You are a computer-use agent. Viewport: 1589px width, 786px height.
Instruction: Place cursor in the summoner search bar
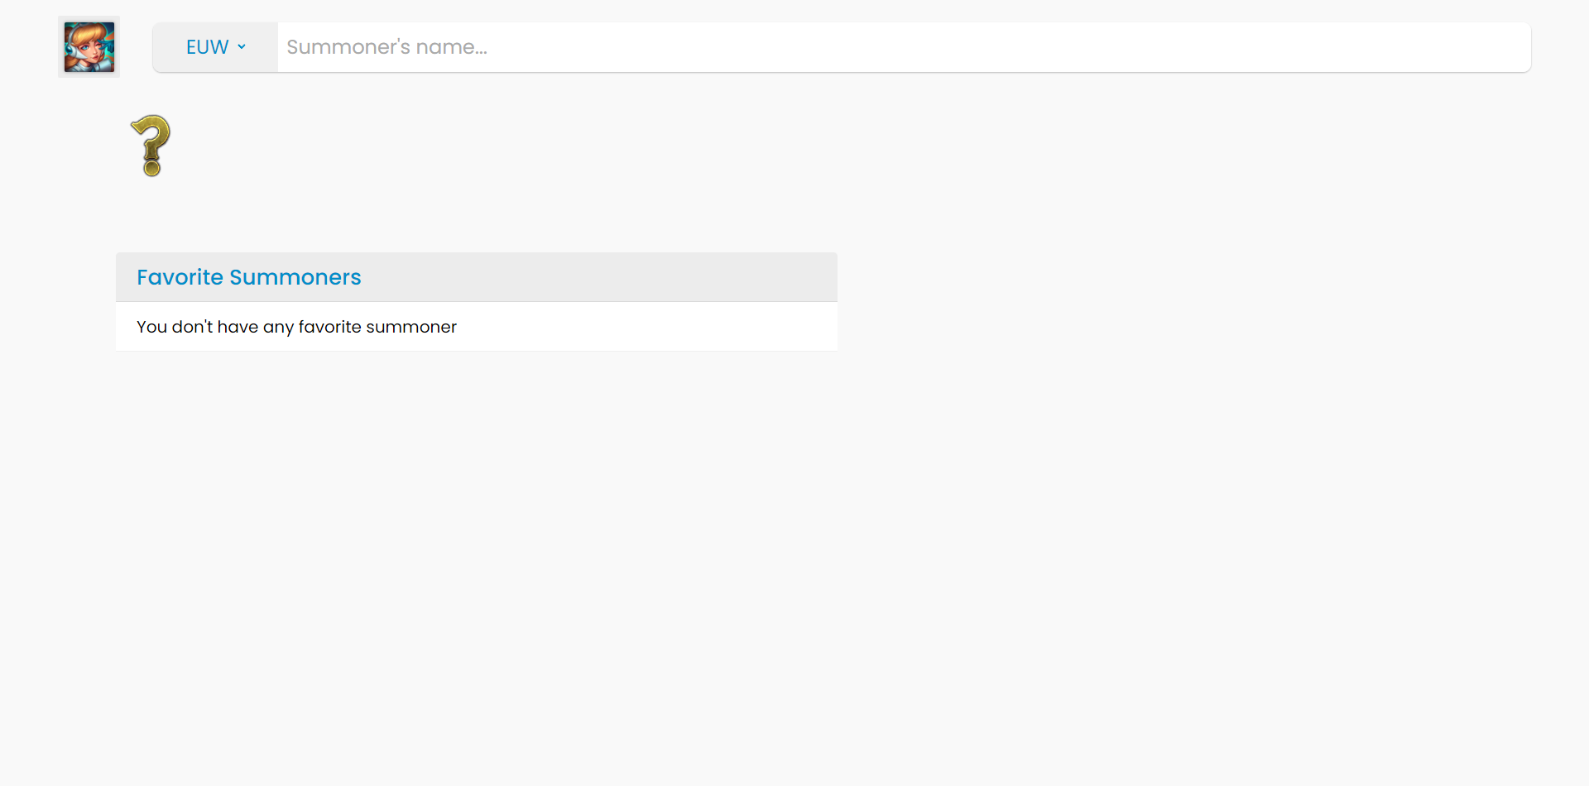click(x=902, y=47)
